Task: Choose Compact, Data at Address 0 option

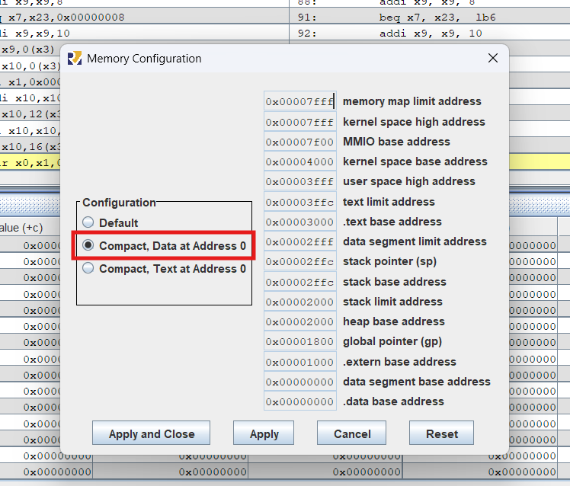Action: (89, 246)
